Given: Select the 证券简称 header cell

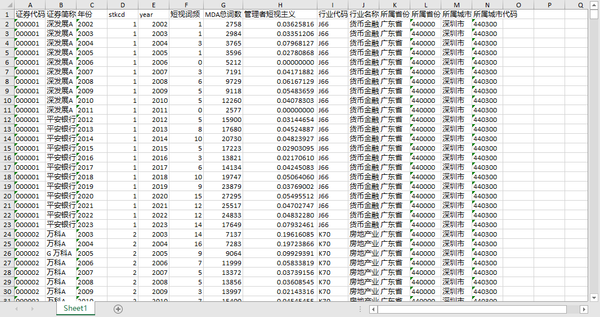Looking at the screenshot, I should tap(61, 15).
